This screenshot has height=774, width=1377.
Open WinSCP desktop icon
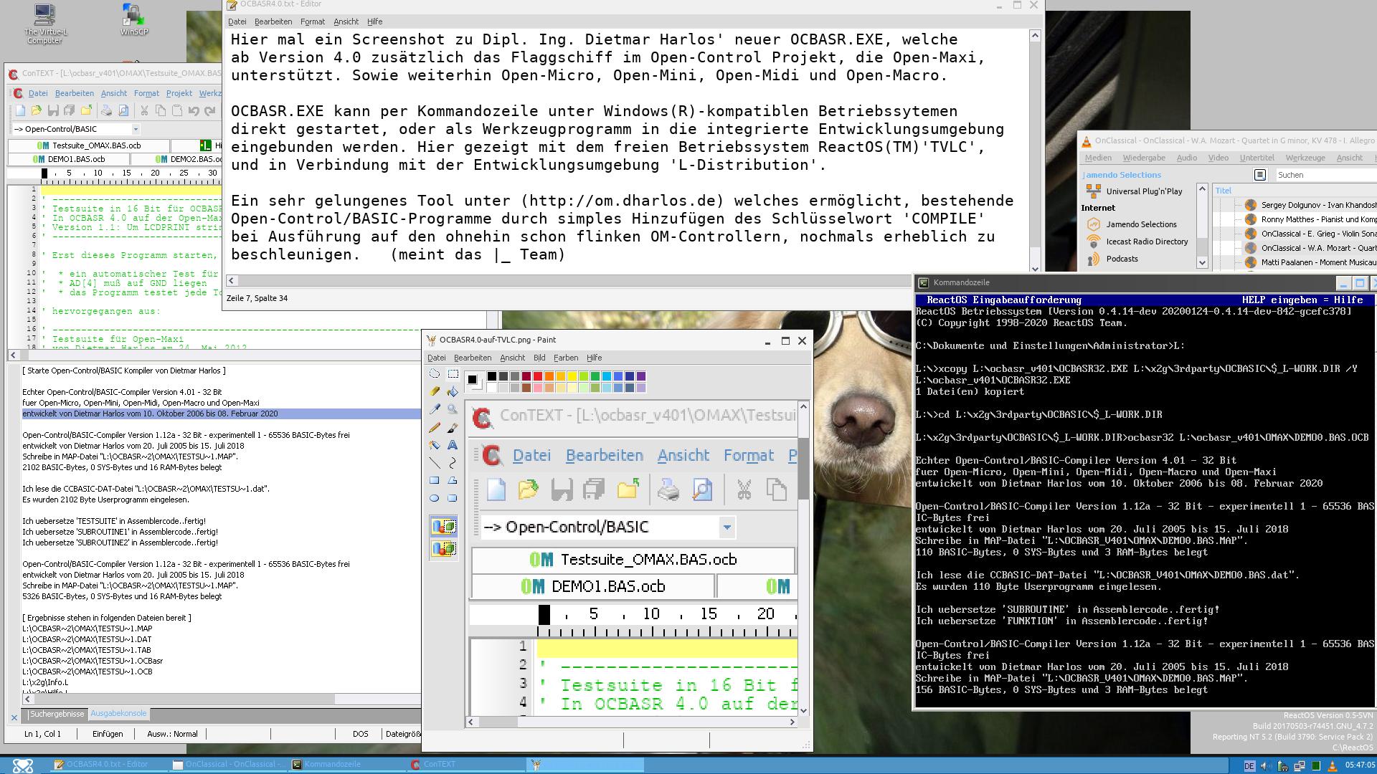coord(133,19)
